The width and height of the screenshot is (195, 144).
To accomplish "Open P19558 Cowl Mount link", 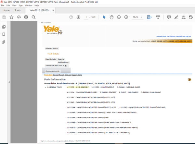I will coord(151,92).
